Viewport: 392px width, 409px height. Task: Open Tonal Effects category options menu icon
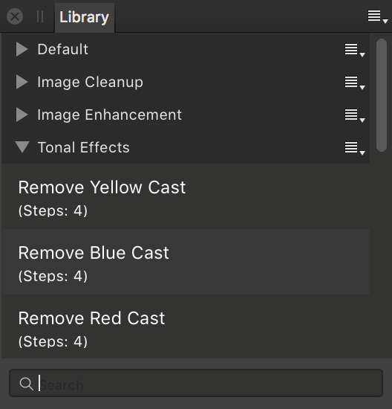click(x=355, y=148)
